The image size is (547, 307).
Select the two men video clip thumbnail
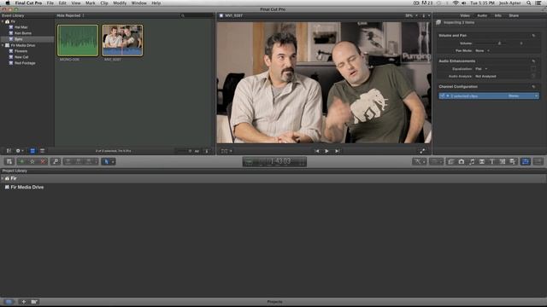pyautogui.click(x=122, y=40)
